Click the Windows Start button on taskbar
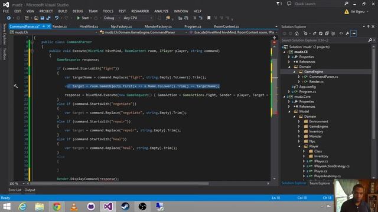The image size is (378, 212). (x=6, y=207)
